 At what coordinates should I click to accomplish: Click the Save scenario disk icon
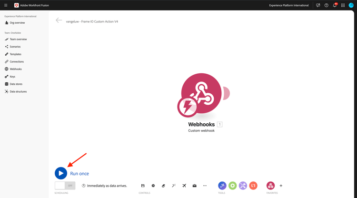(x=143, y=186)
